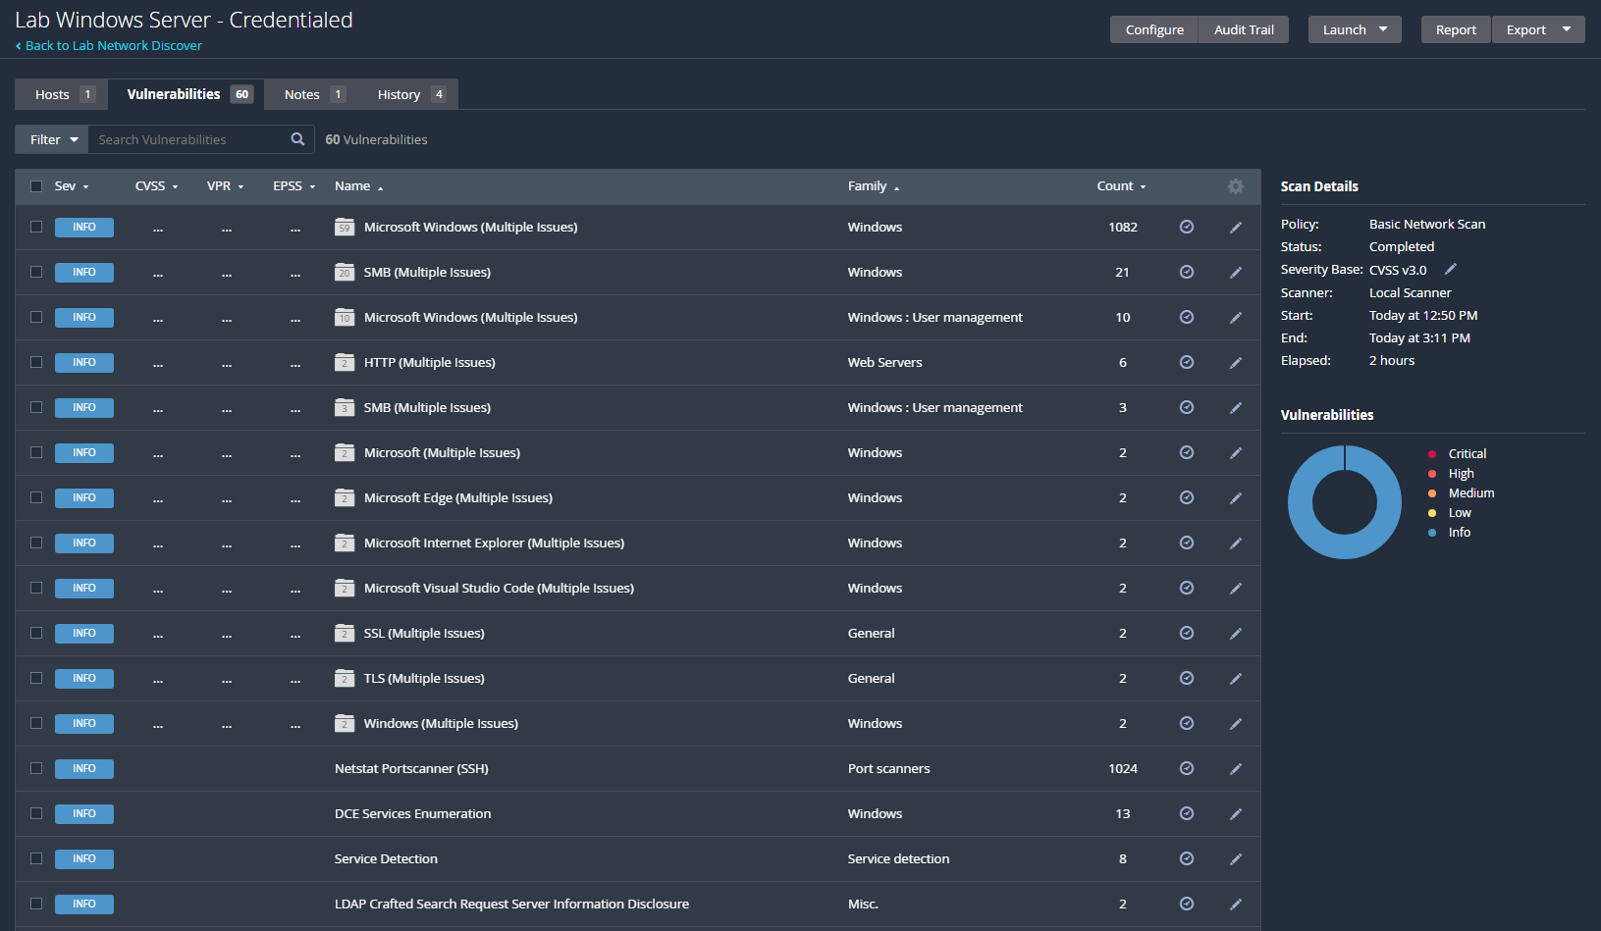Sort by the Family column header
The image size is (1601, 931).
[874, 186]
